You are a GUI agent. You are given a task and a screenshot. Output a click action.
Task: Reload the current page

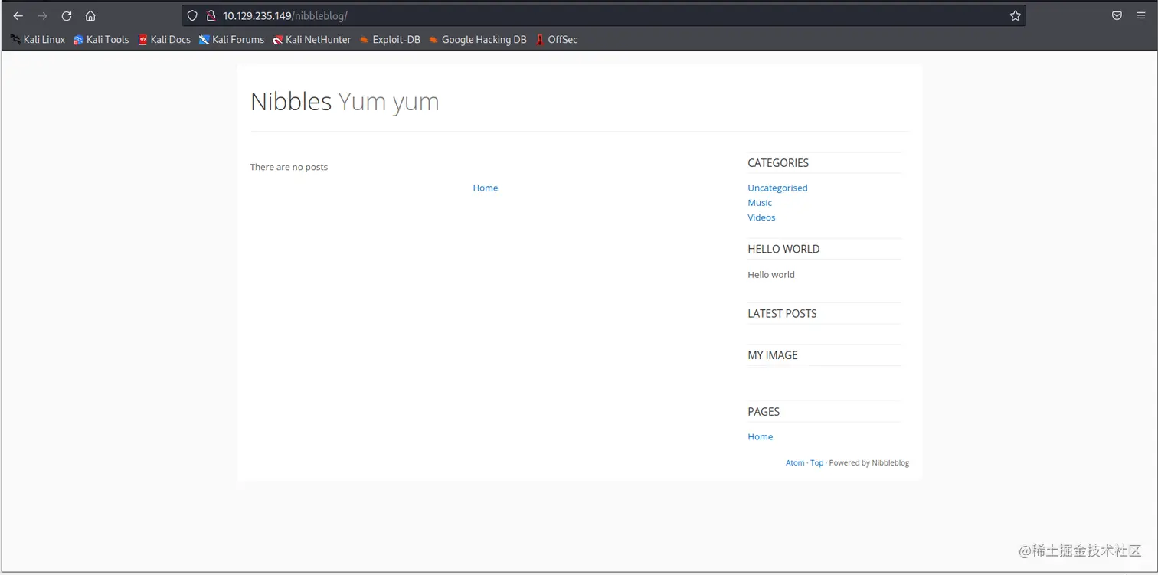click(67, 15)
